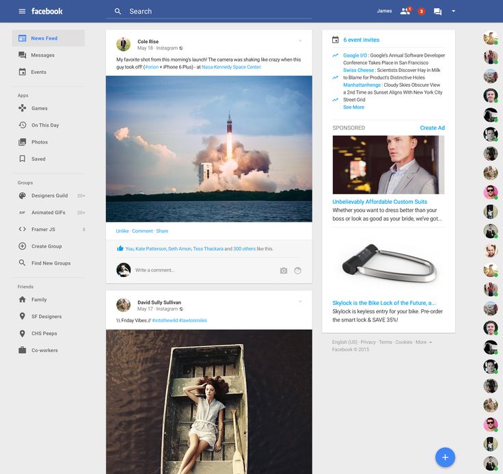Screen dimensions: 503x474
Task: Click the SF Designers pin icon
Action: (22, 316)
